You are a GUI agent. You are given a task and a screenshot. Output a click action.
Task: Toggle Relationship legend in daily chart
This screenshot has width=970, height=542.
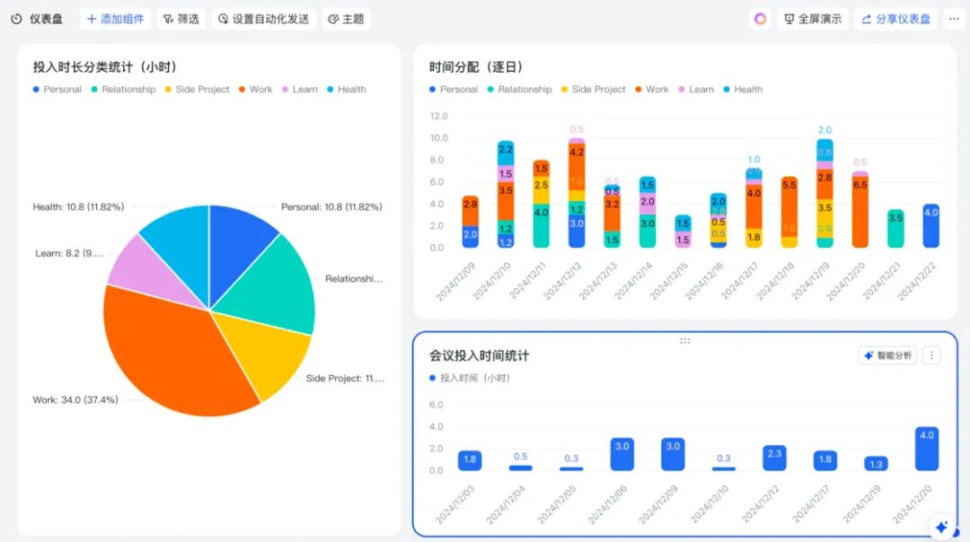[x=520, y=89]
